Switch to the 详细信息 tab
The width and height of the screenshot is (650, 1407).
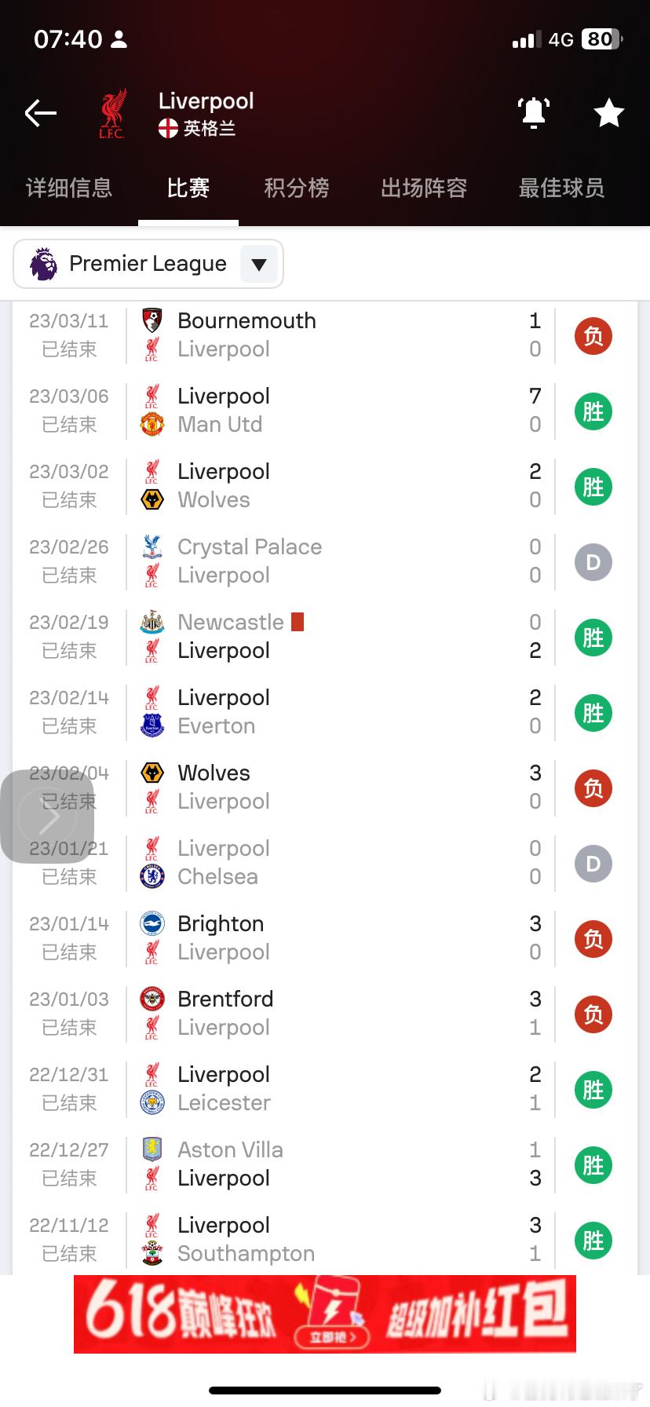(69, 188)
